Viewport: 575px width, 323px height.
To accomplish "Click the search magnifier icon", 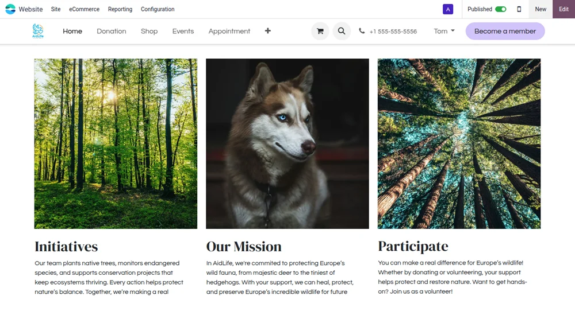I will pyautogui.click(x=342, y=31).
